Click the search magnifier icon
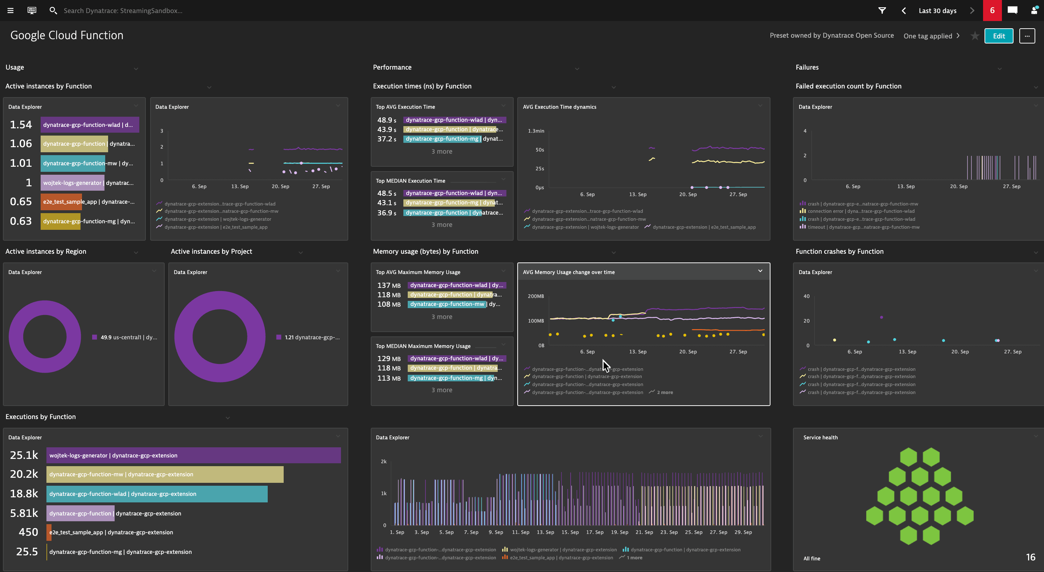Image resolution: width=1044 pixels, height=572 pixels. click(x=53, y=11)
